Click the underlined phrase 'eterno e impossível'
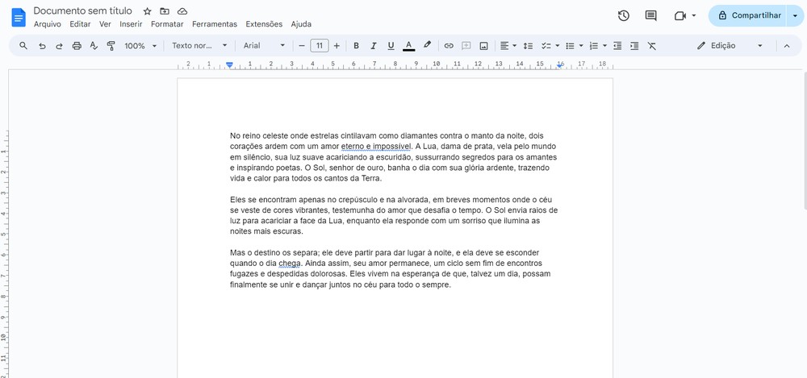The image size is (807, 378). pyautogui.click(x=376, y=146)
